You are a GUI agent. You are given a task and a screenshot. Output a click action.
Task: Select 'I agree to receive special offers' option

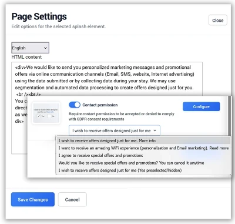(x=144, y=155)
